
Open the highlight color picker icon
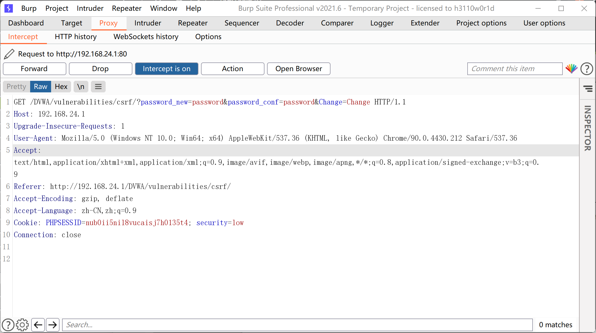tap(571, 69)
